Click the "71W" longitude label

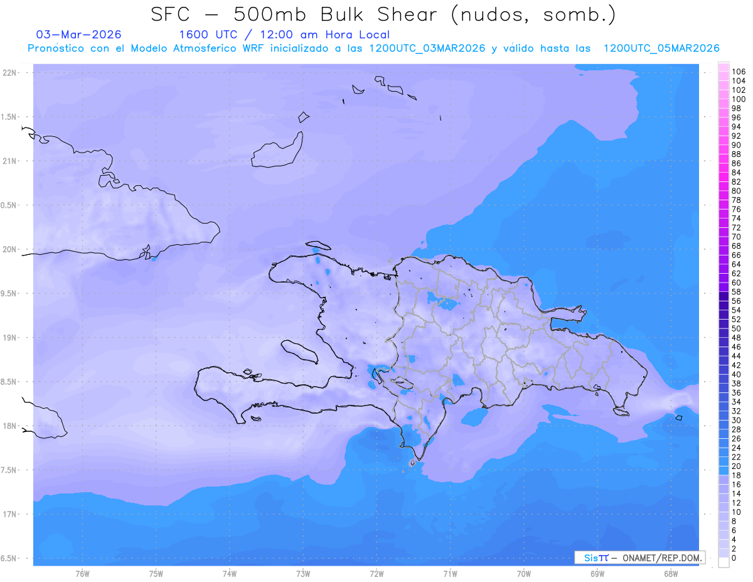coord(450,573)
